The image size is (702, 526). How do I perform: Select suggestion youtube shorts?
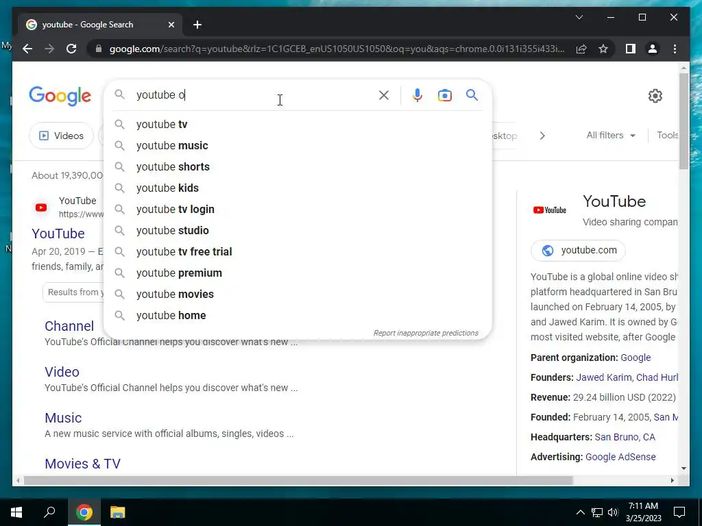[298, 167]
